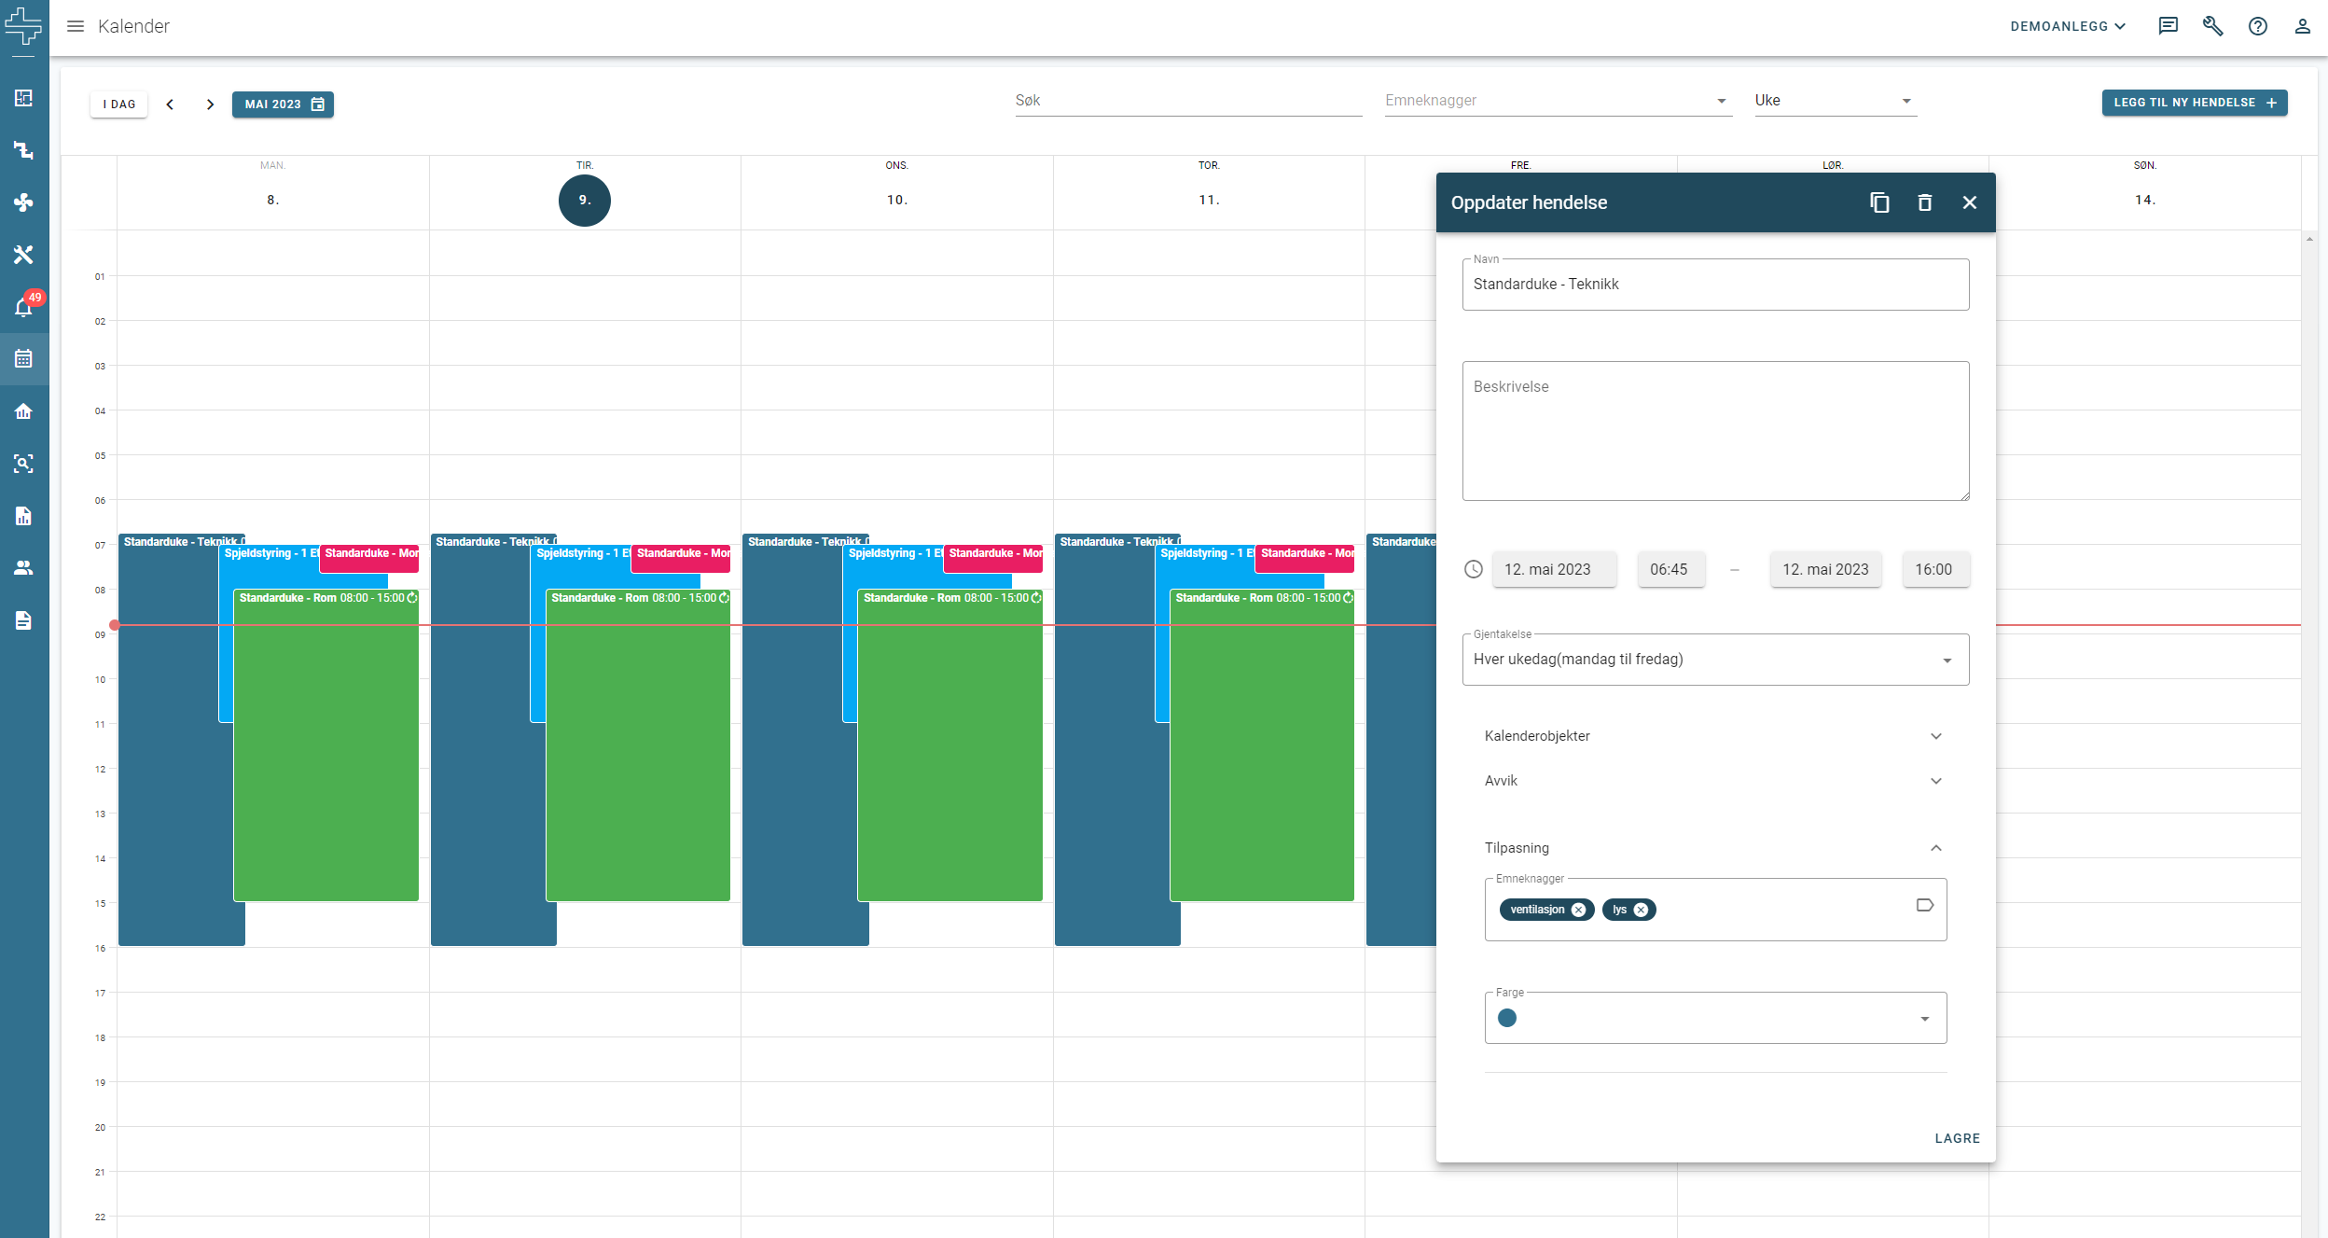Click the start time 06:45 field

(x=1670, y=569)
